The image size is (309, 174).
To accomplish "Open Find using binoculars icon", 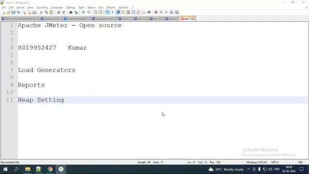I will (x=70, y=13).
